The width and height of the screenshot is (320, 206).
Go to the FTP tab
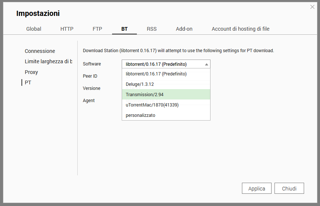point(97,29)
